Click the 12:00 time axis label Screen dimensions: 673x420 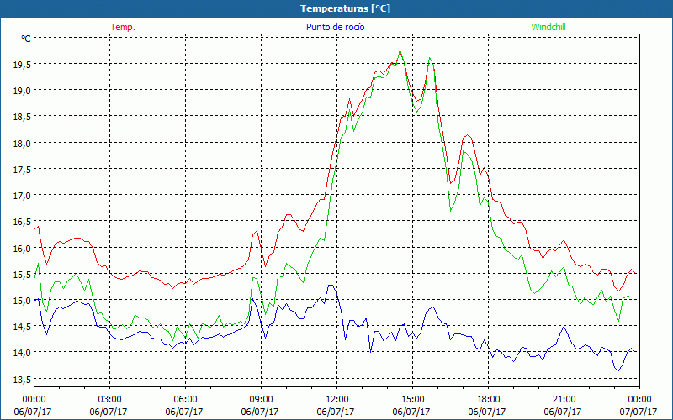click(336, 400)
